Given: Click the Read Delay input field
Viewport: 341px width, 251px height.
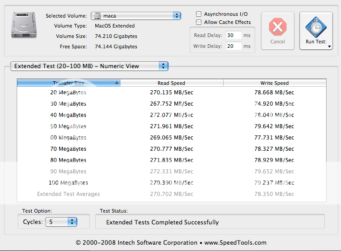Looking at the screenshot, I should (x=234, y=35).
